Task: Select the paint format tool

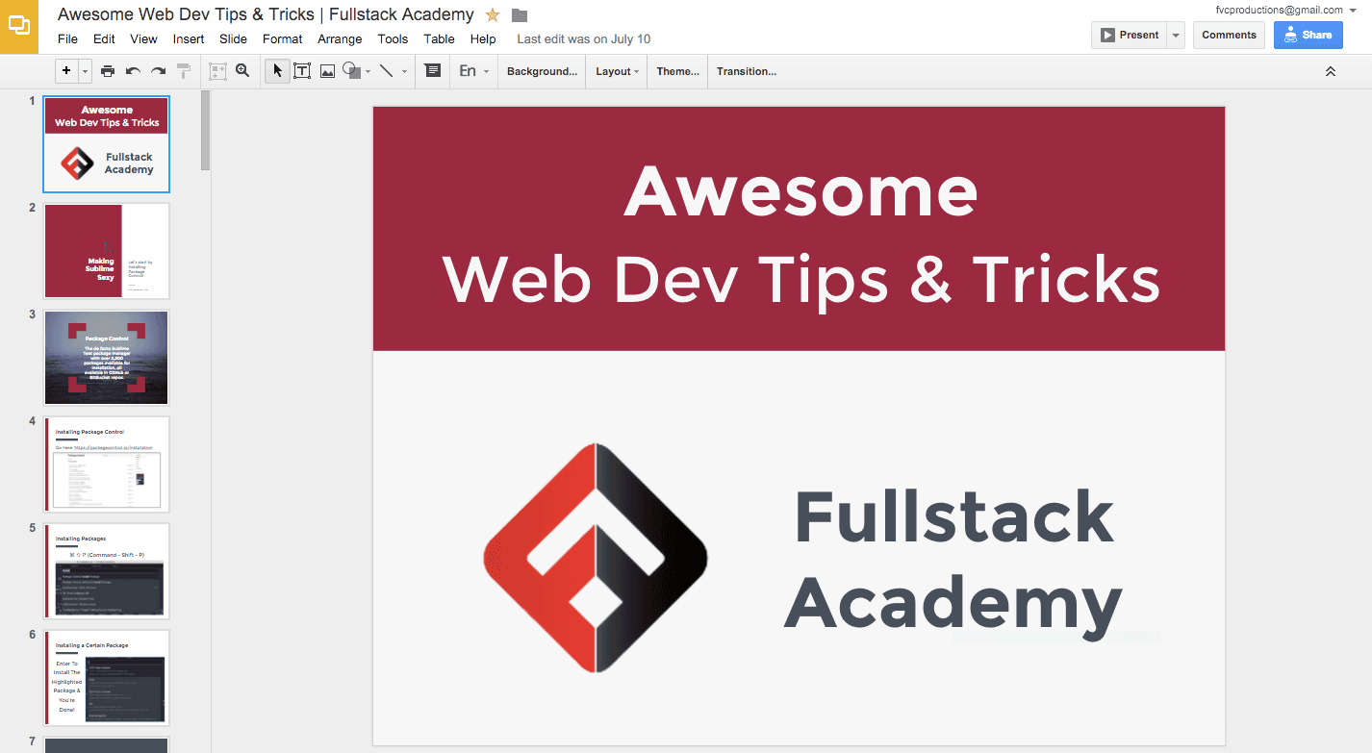Action: pyautogui.click(x=184, y=71)
